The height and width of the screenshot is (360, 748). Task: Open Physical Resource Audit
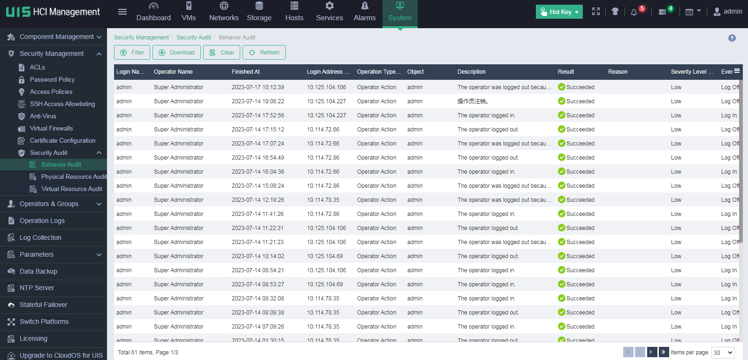click(x=74, y=176)
